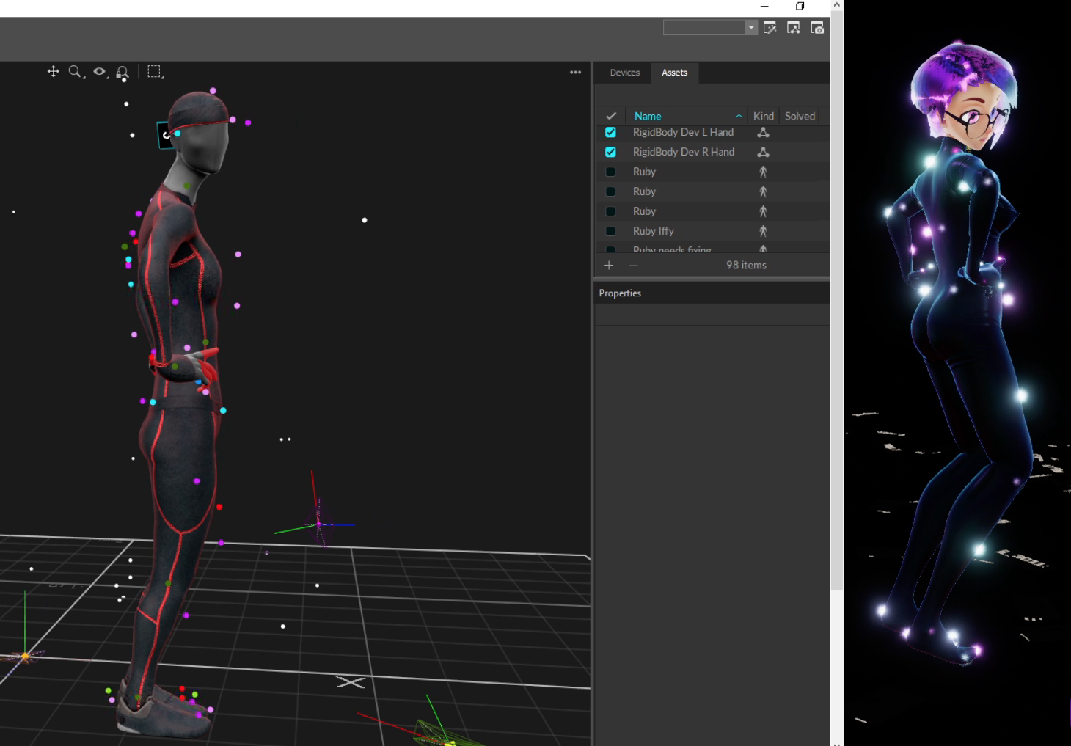This screenshot has height=746, width=1071.
Task: Add a new asset with plus icon
Action: (x=608, y=265)
